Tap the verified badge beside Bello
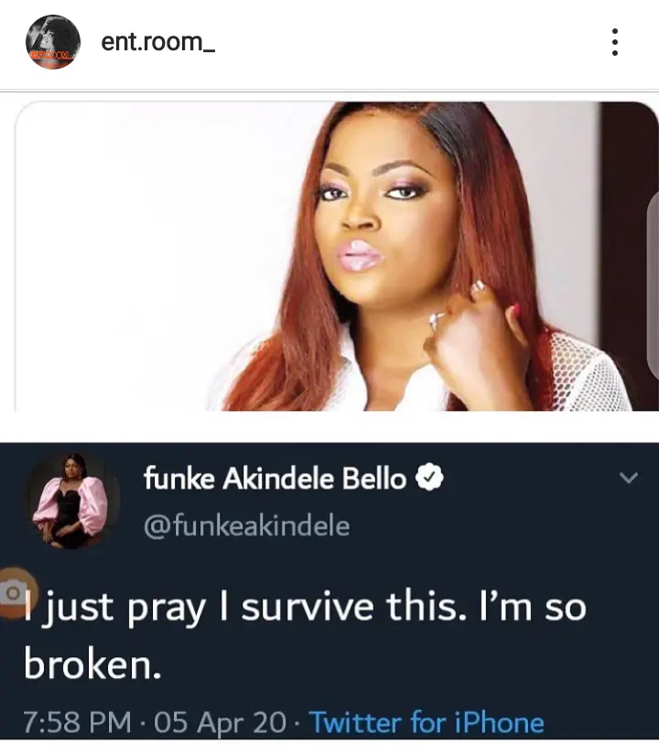The height and width of the screenshot is (754, 659). click(x=429, y=478)
